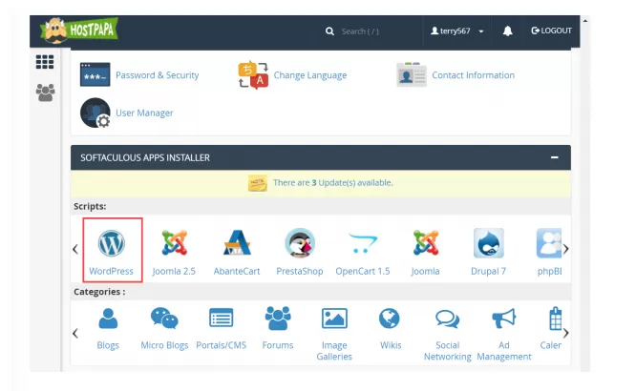636x391 pixels.
Task: Open the Ad Management category icon
Action: pos(504,319)
